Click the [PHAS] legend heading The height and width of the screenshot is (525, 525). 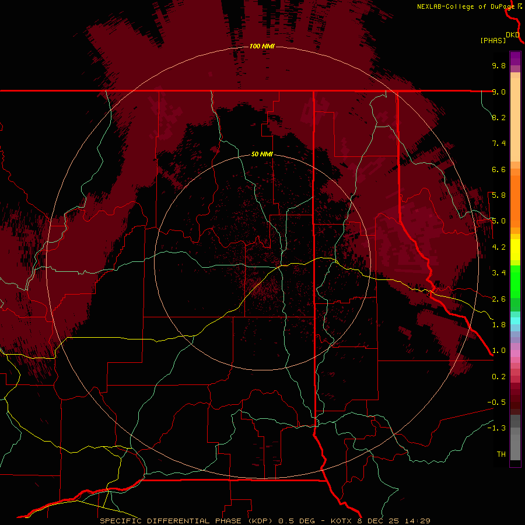[x=493, y=41]
